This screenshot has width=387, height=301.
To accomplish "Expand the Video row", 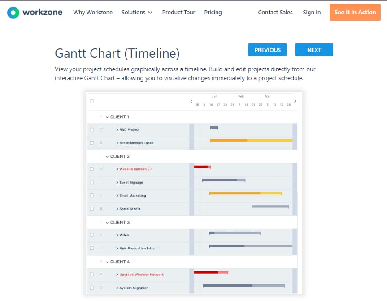I will 117,235.
